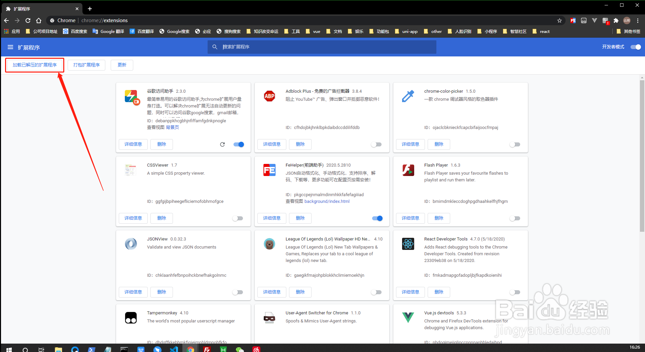The height and width of the screenshot is (352, 645).
Task: Click the 搜索扩展程序 search field
Action: (322, 47)
